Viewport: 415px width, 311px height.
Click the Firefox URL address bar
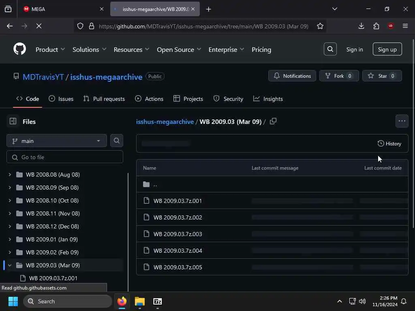[x=203, y=26]
